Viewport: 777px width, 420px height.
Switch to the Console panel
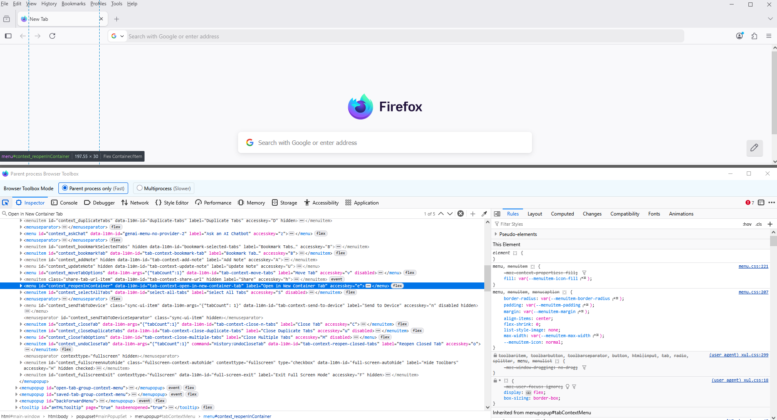tap(65, 202)
